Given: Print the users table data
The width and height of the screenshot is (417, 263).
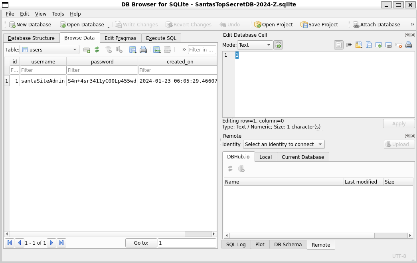Looking at the screenshot, I should click(143, 50).
